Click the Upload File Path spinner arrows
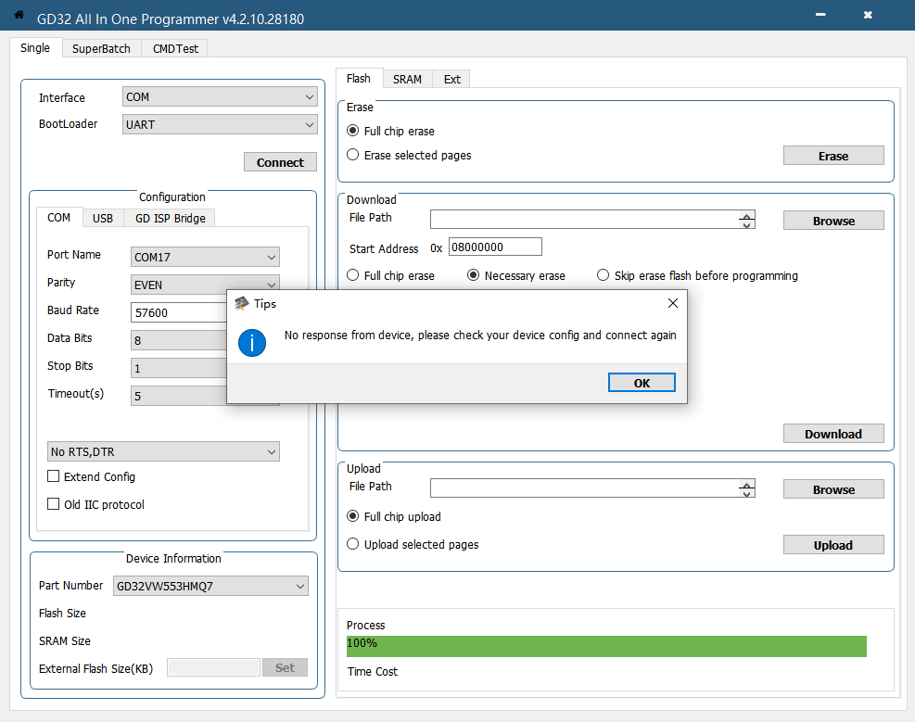The height and width of the screenshot is (722, 915). click(747, 488)
